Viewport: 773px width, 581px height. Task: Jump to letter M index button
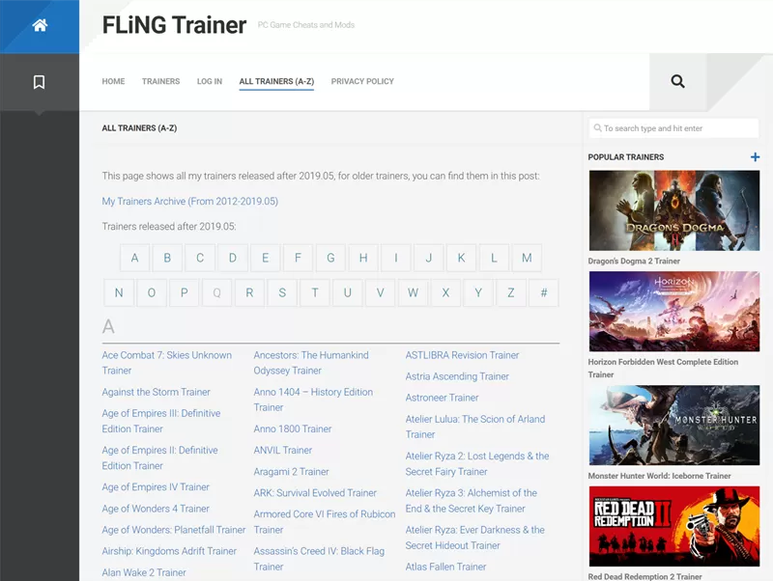pos(527,258)
